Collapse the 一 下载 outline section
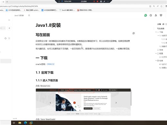This screenshot has height=125, width=167. (x=156, y=32)
